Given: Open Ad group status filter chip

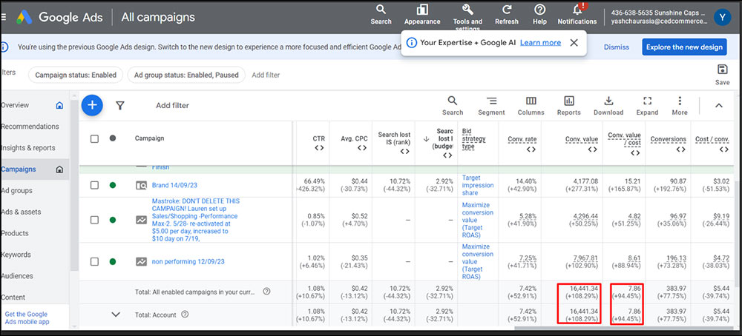Looking at the screenshot, I should (186, 75).
